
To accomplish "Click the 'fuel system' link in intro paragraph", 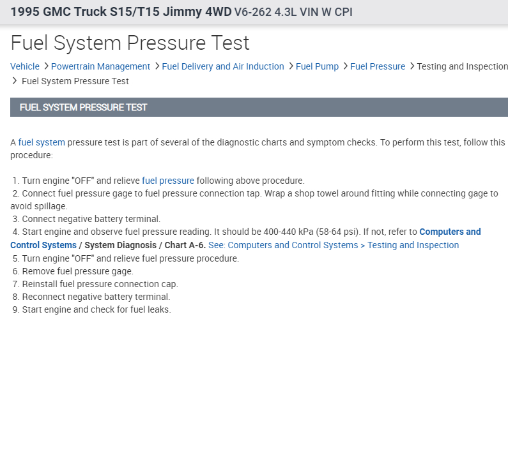I will [x=42, y=142].
